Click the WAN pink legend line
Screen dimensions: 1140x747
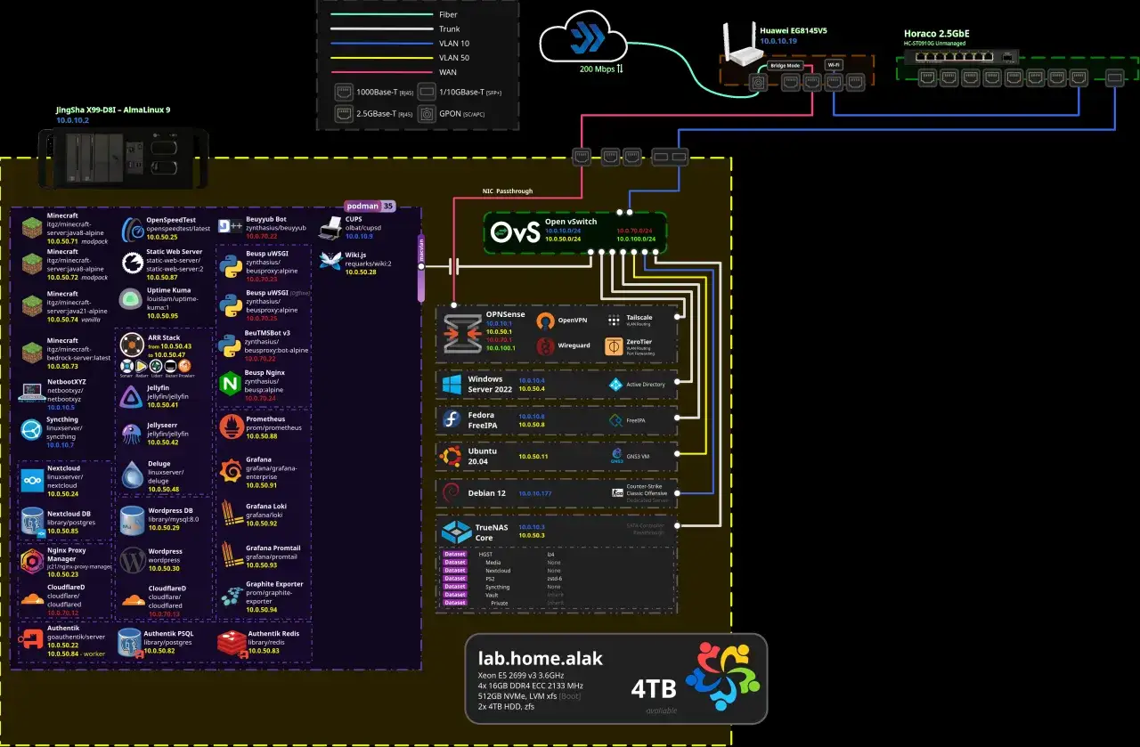pos(380,72)
